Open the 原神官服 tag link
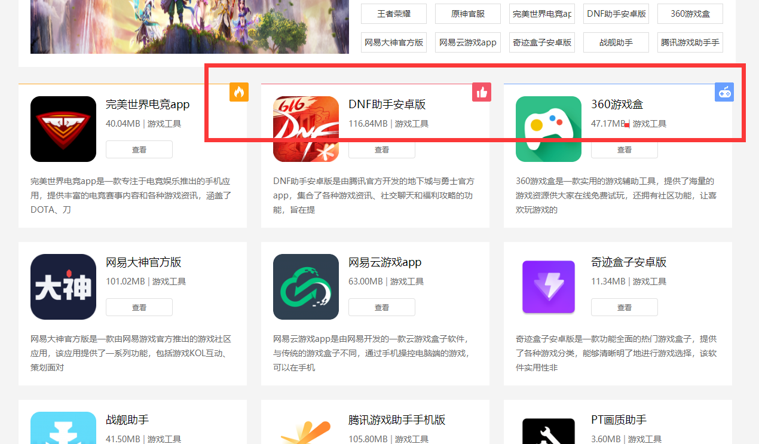Screen dimensions: 759x444 coord(467,13)
